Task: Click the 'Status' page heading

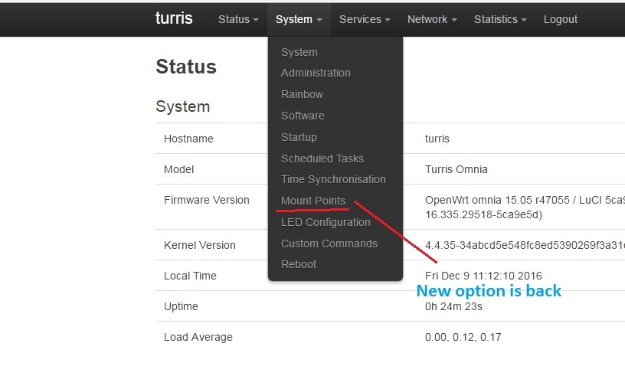Action: (x=186, y=67)
